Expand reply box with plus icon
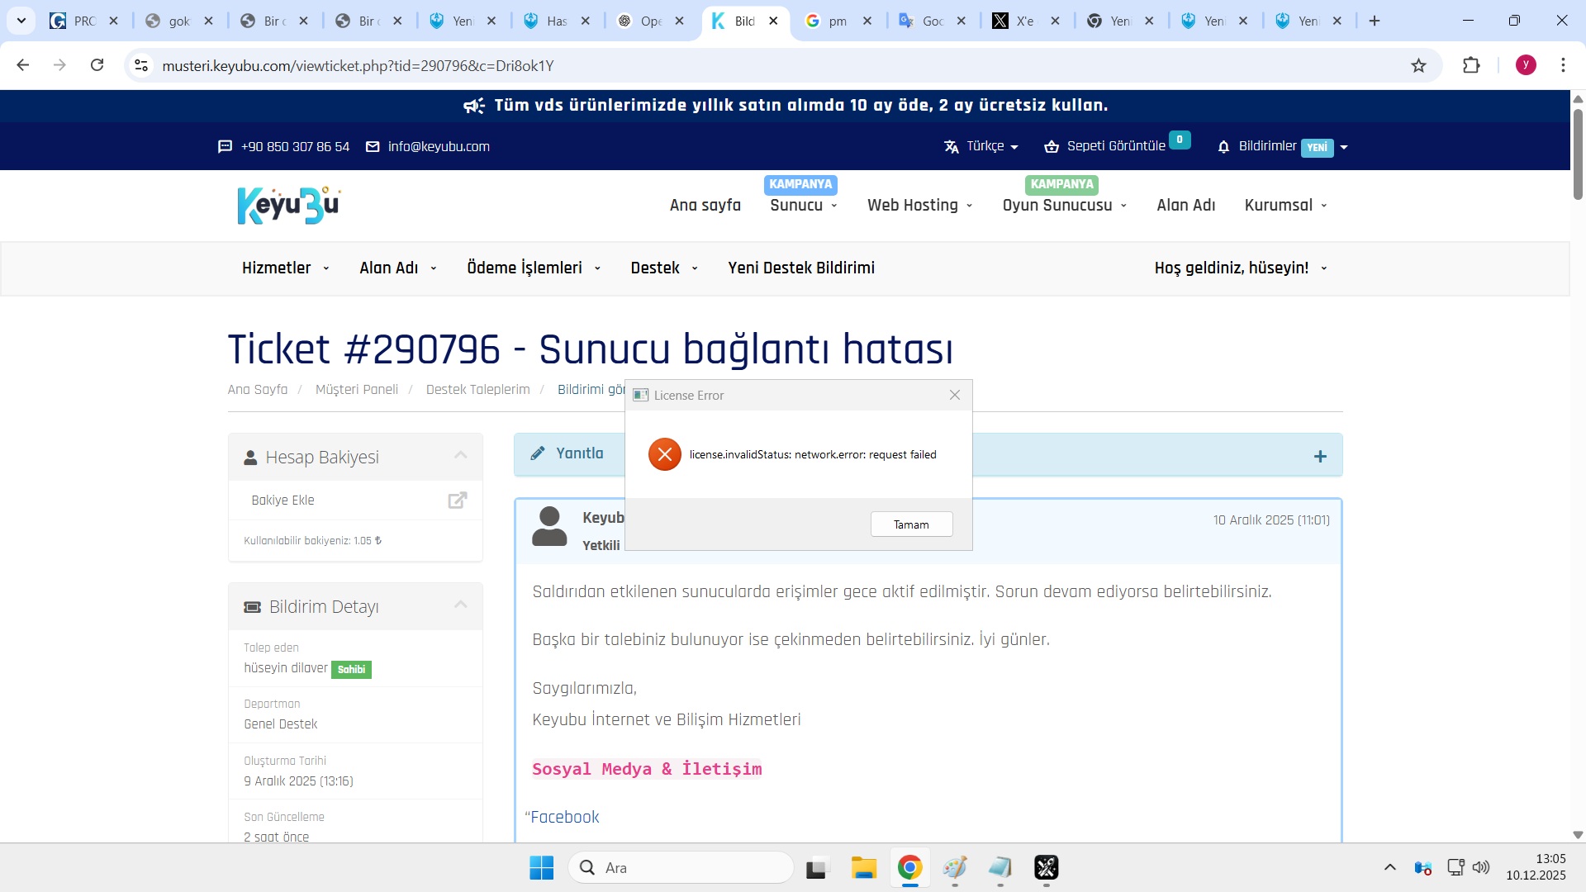 [1320, 456]
